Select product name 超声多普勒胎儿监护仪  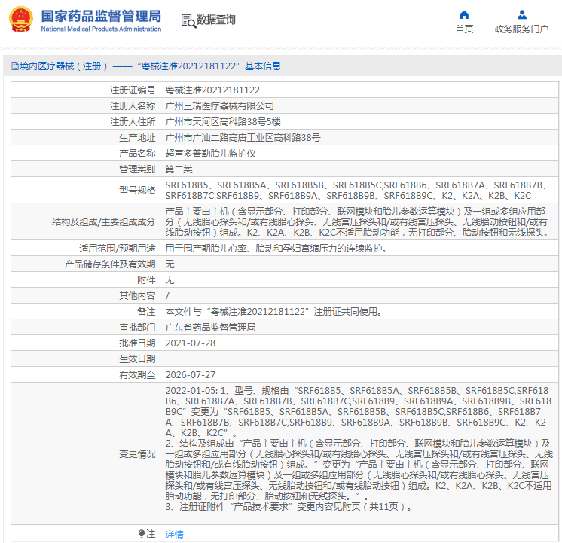coord(210,154)
